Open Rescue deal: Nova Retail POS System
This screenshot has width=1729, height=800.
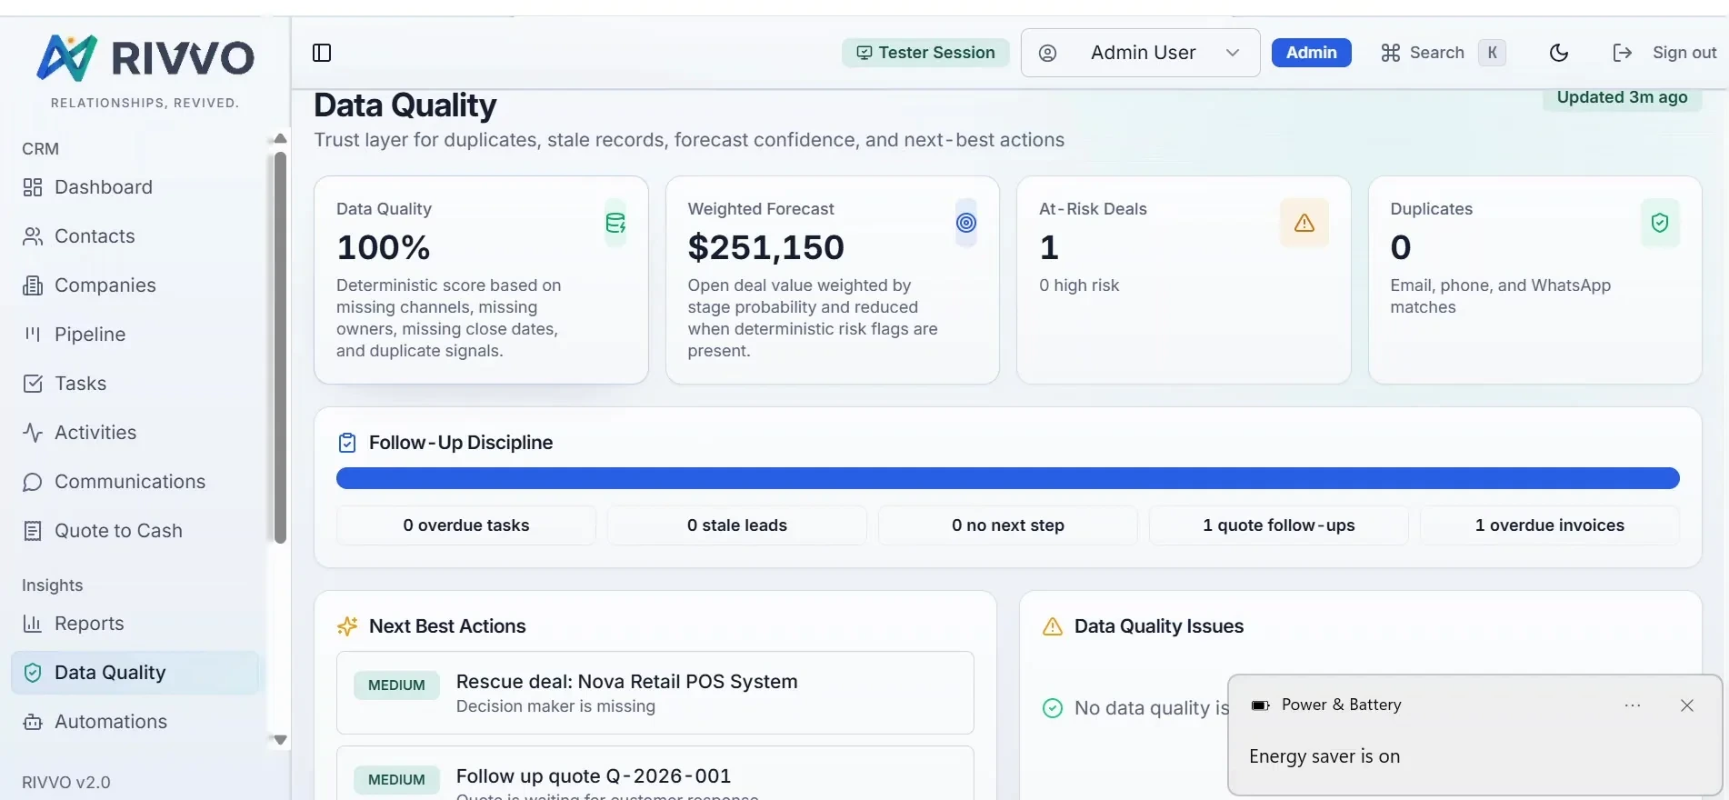(x=655, y=693)
